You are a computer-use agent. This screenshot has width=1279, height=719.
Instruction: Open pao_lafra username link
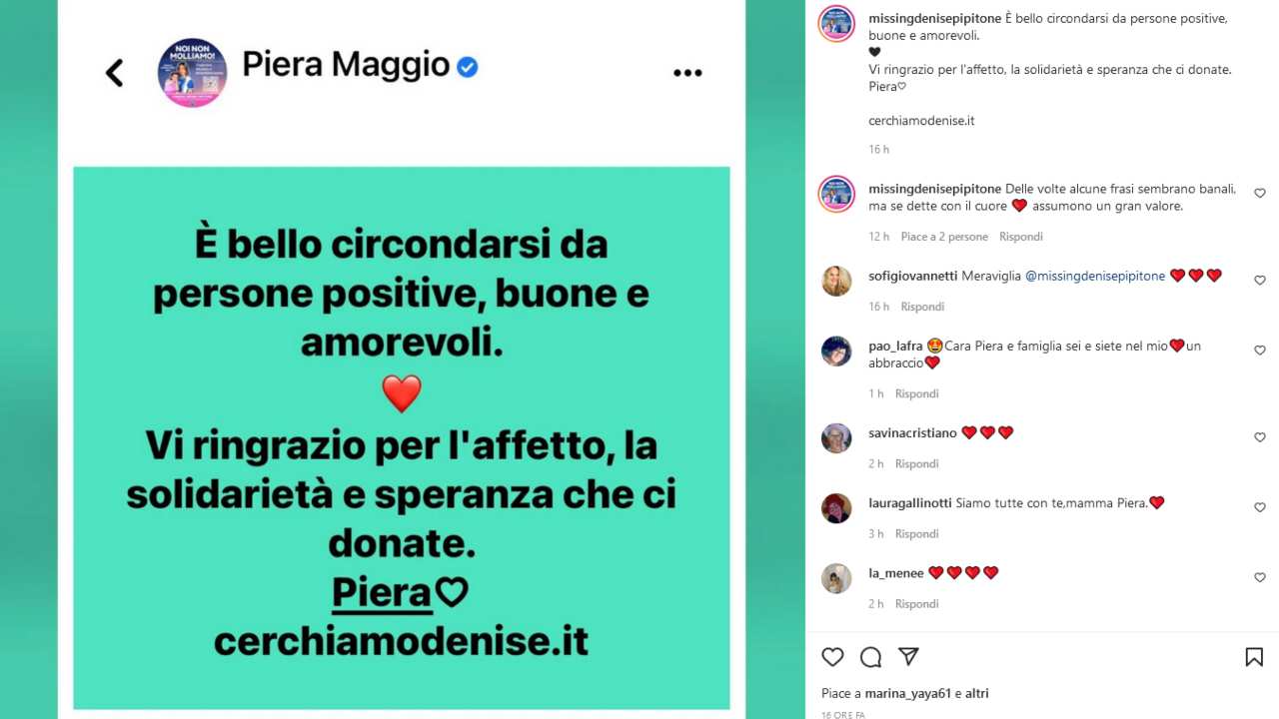[x=895, y=346]
